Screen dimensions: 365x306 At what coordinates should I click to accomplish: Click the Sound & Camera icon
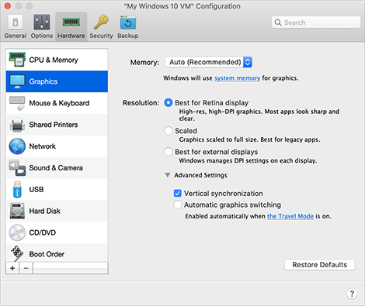pos(17,168)
